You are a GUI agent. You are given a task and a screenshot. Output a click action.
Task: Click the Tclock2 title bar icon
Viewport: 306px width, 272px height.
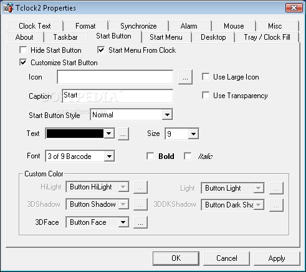(8, 8)
